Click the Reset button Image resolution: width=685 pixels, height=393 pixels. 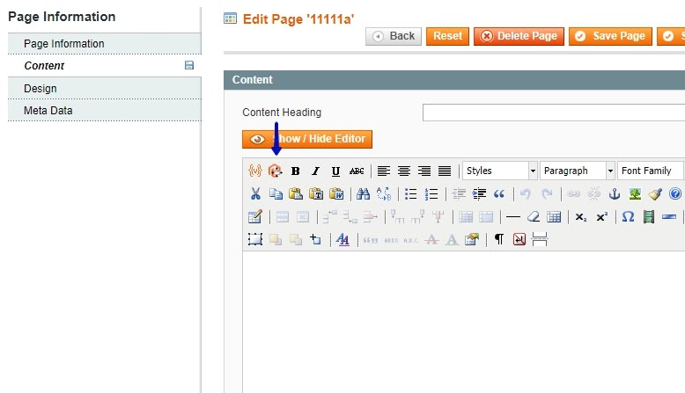447,36
